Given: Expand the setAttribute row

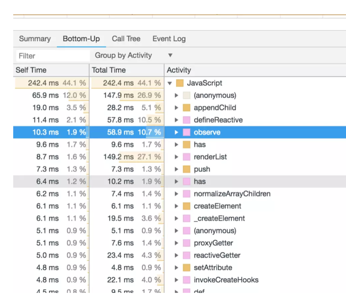Looking at the screenshot, I should [176, 267].
